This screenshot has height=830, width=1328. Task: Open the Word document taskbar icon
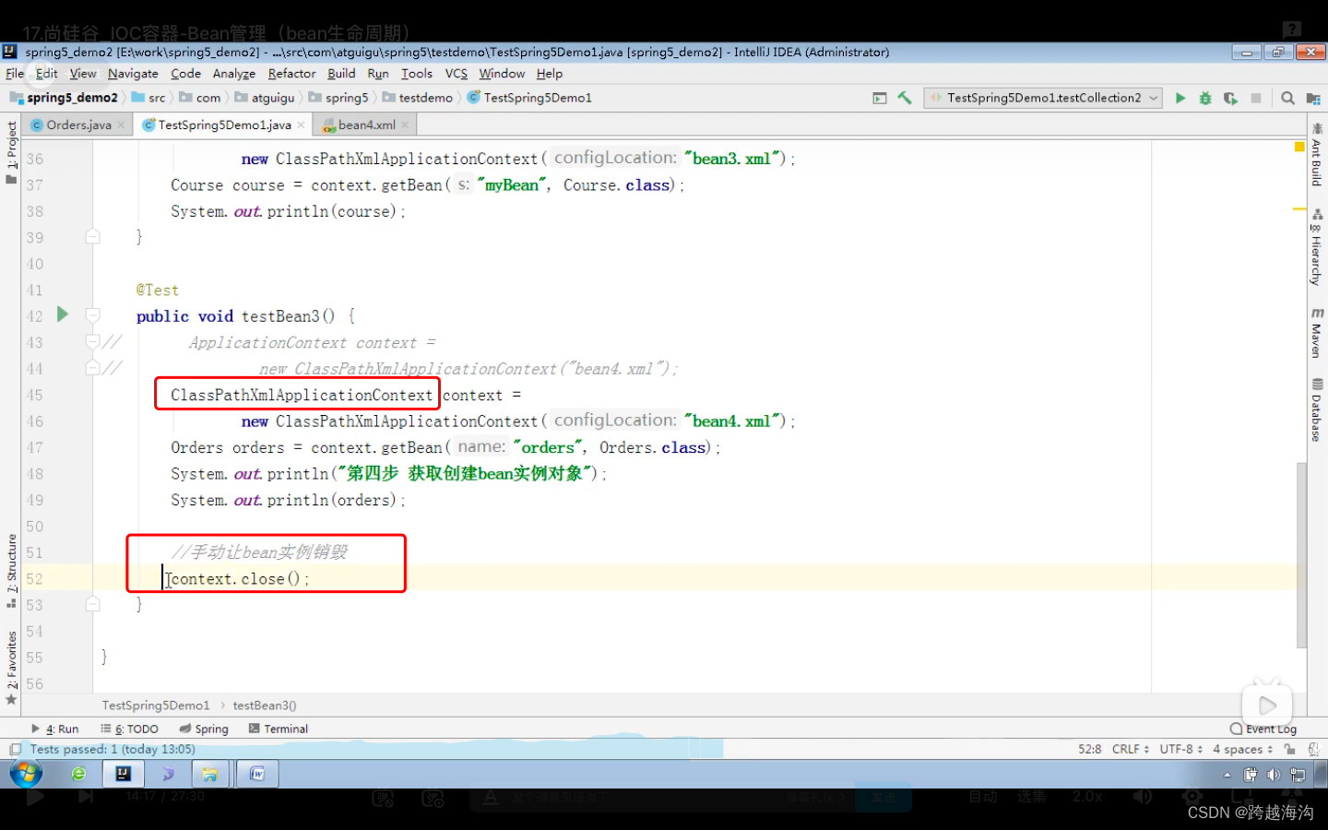coord(257,774)
